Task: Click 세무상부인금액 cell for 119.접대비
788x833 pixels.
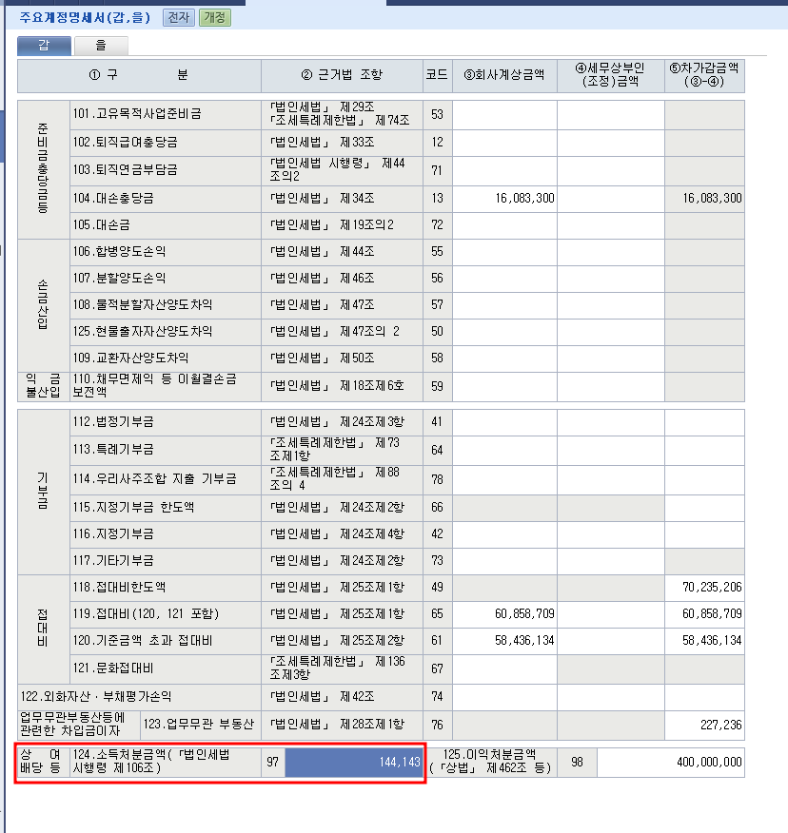Action: point(610,614)
